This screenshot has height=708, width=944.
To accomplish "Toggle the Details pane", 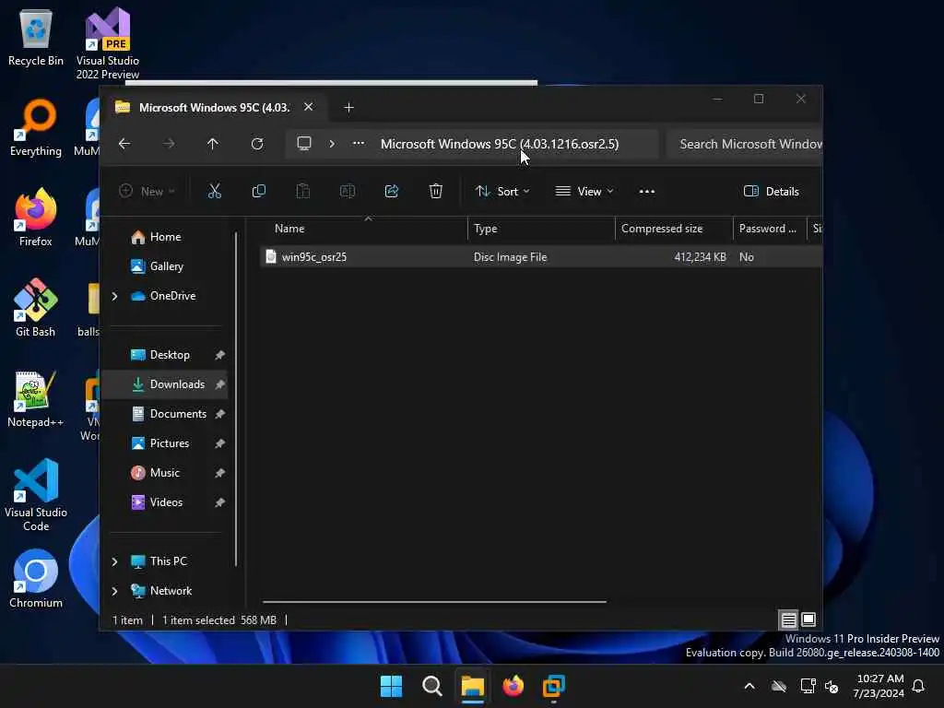I will [772, 192].
